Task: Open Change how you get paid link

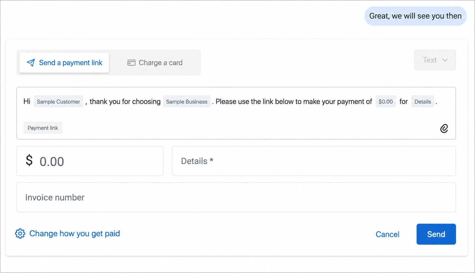Action: tap(75, 234)
